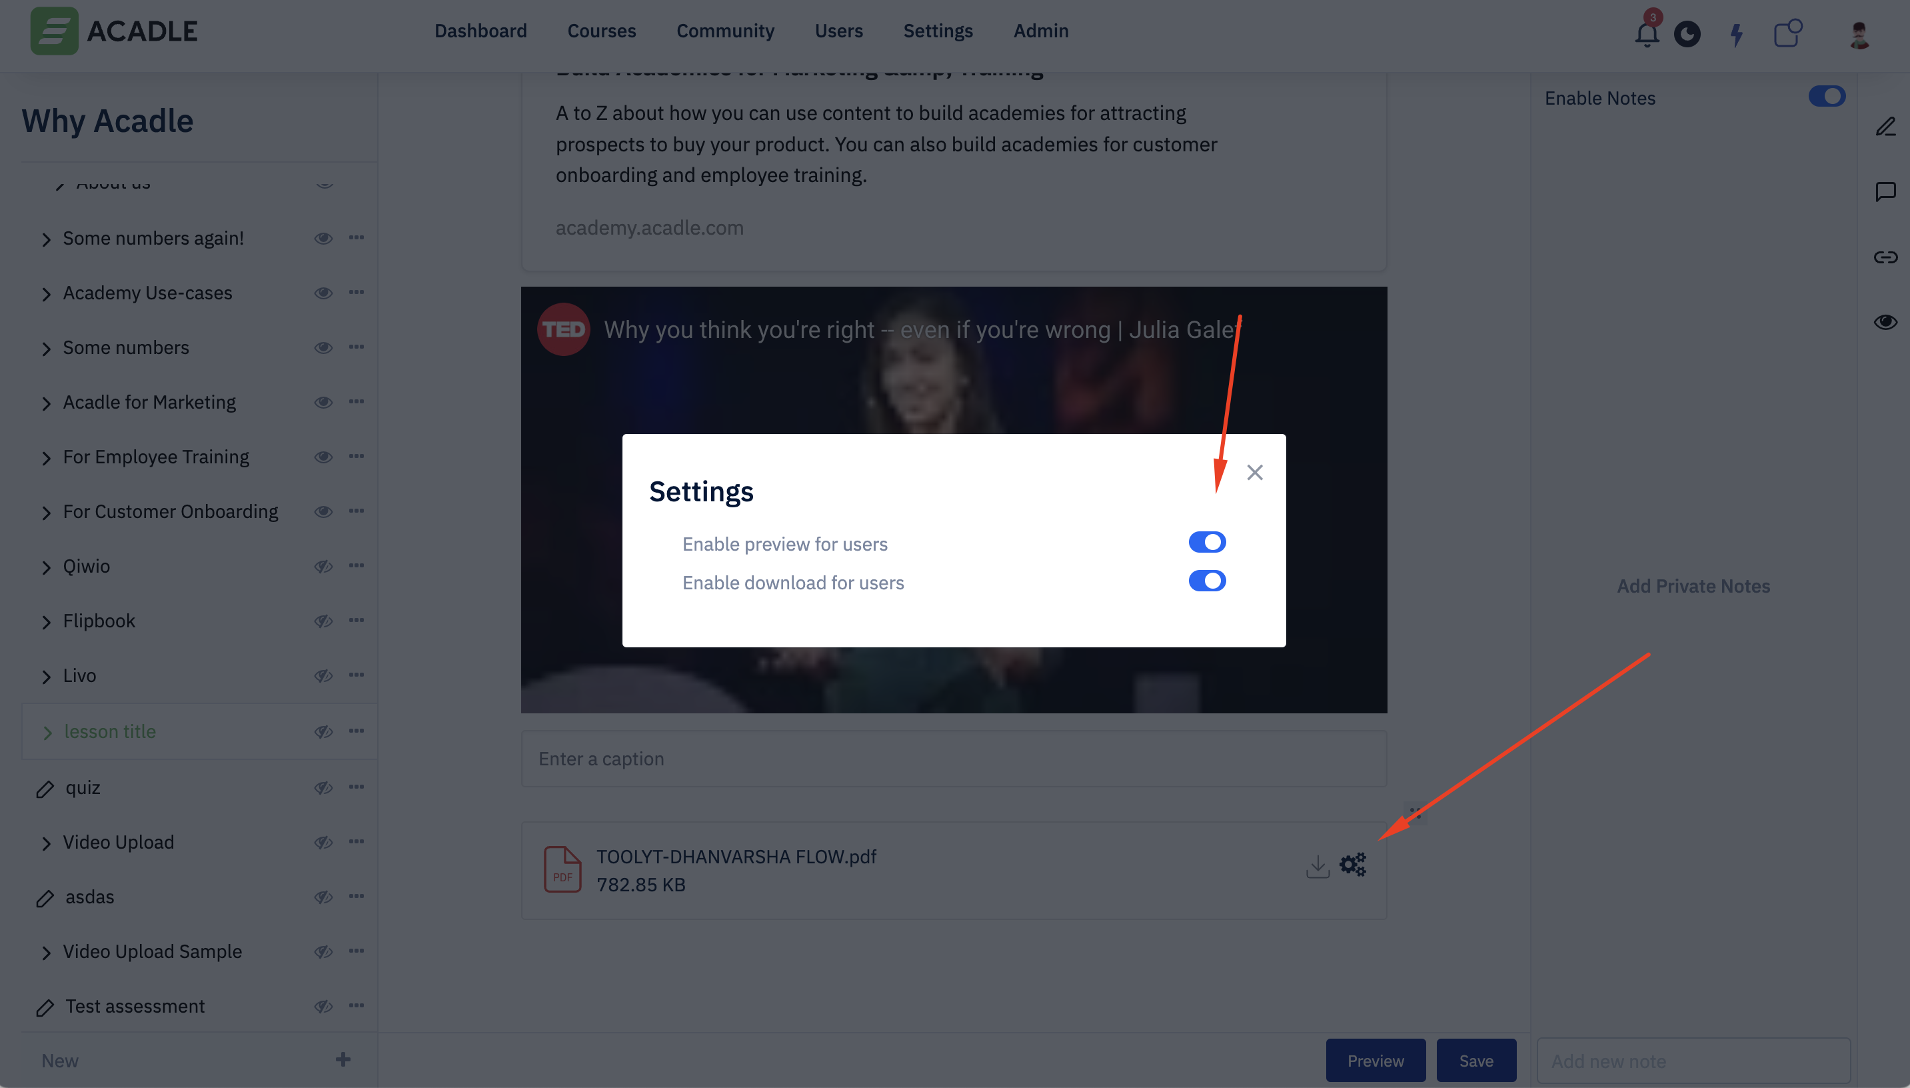Toggle the Enable Notes switch

click(1827, 97)
